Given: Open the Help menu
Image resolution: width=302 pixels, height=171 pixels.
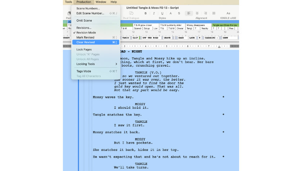Looking at the screenshot, I should click(114, 2).
